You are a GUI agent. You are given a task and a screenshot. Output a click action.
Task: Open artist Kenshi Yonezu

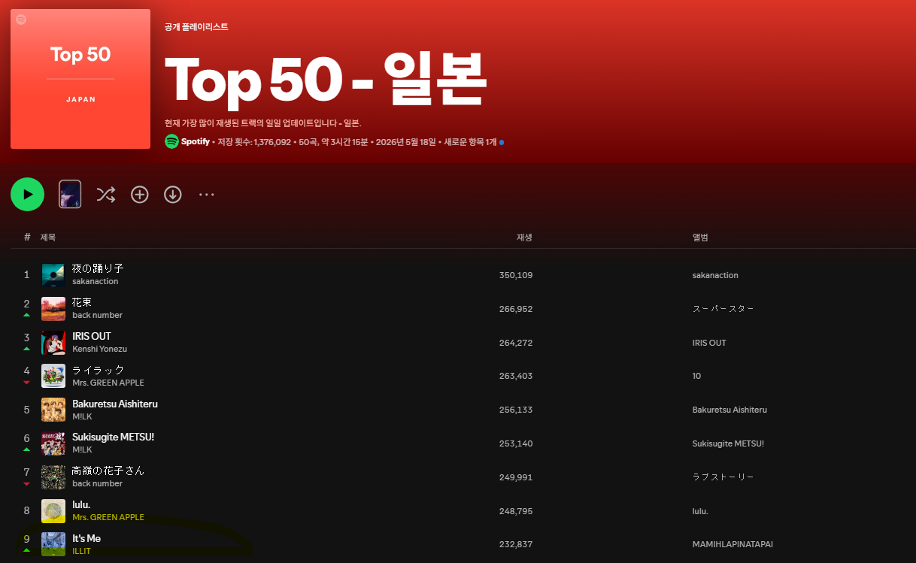click(x=100, y=349)
